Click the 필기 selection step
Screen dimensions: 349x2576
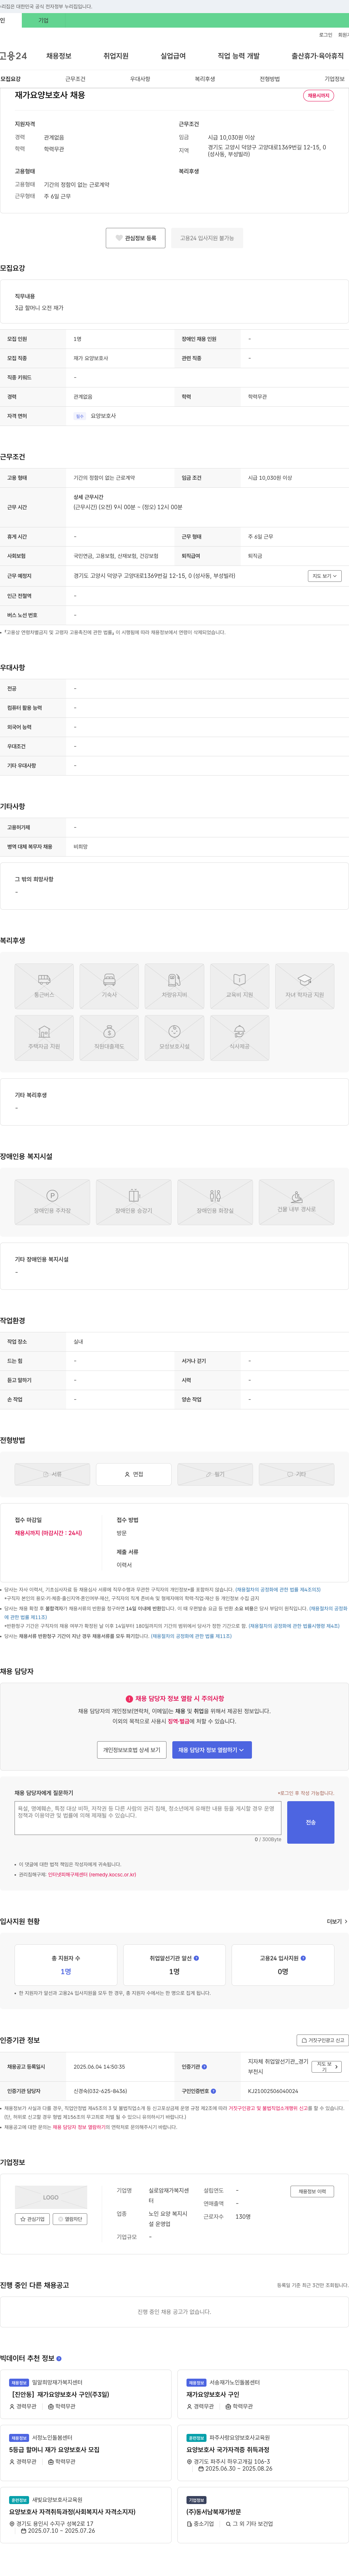click(x=215, y=1474)
